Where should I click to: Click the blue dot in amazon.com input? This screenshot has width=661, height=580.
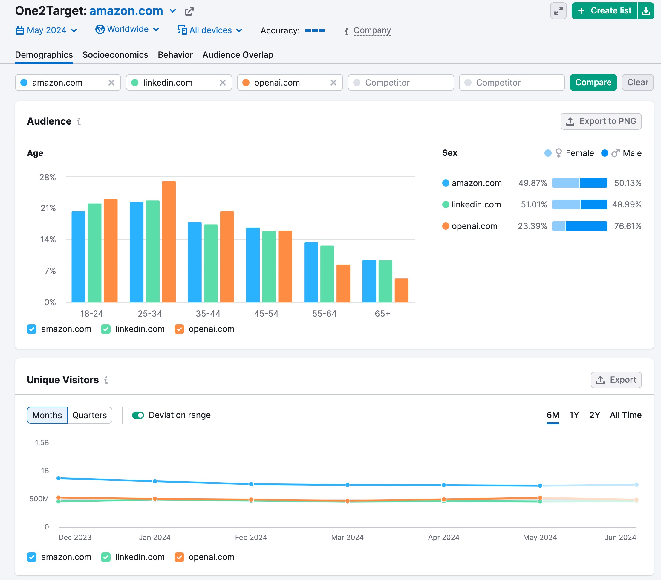pyautogui.click(x=24, y=83)
